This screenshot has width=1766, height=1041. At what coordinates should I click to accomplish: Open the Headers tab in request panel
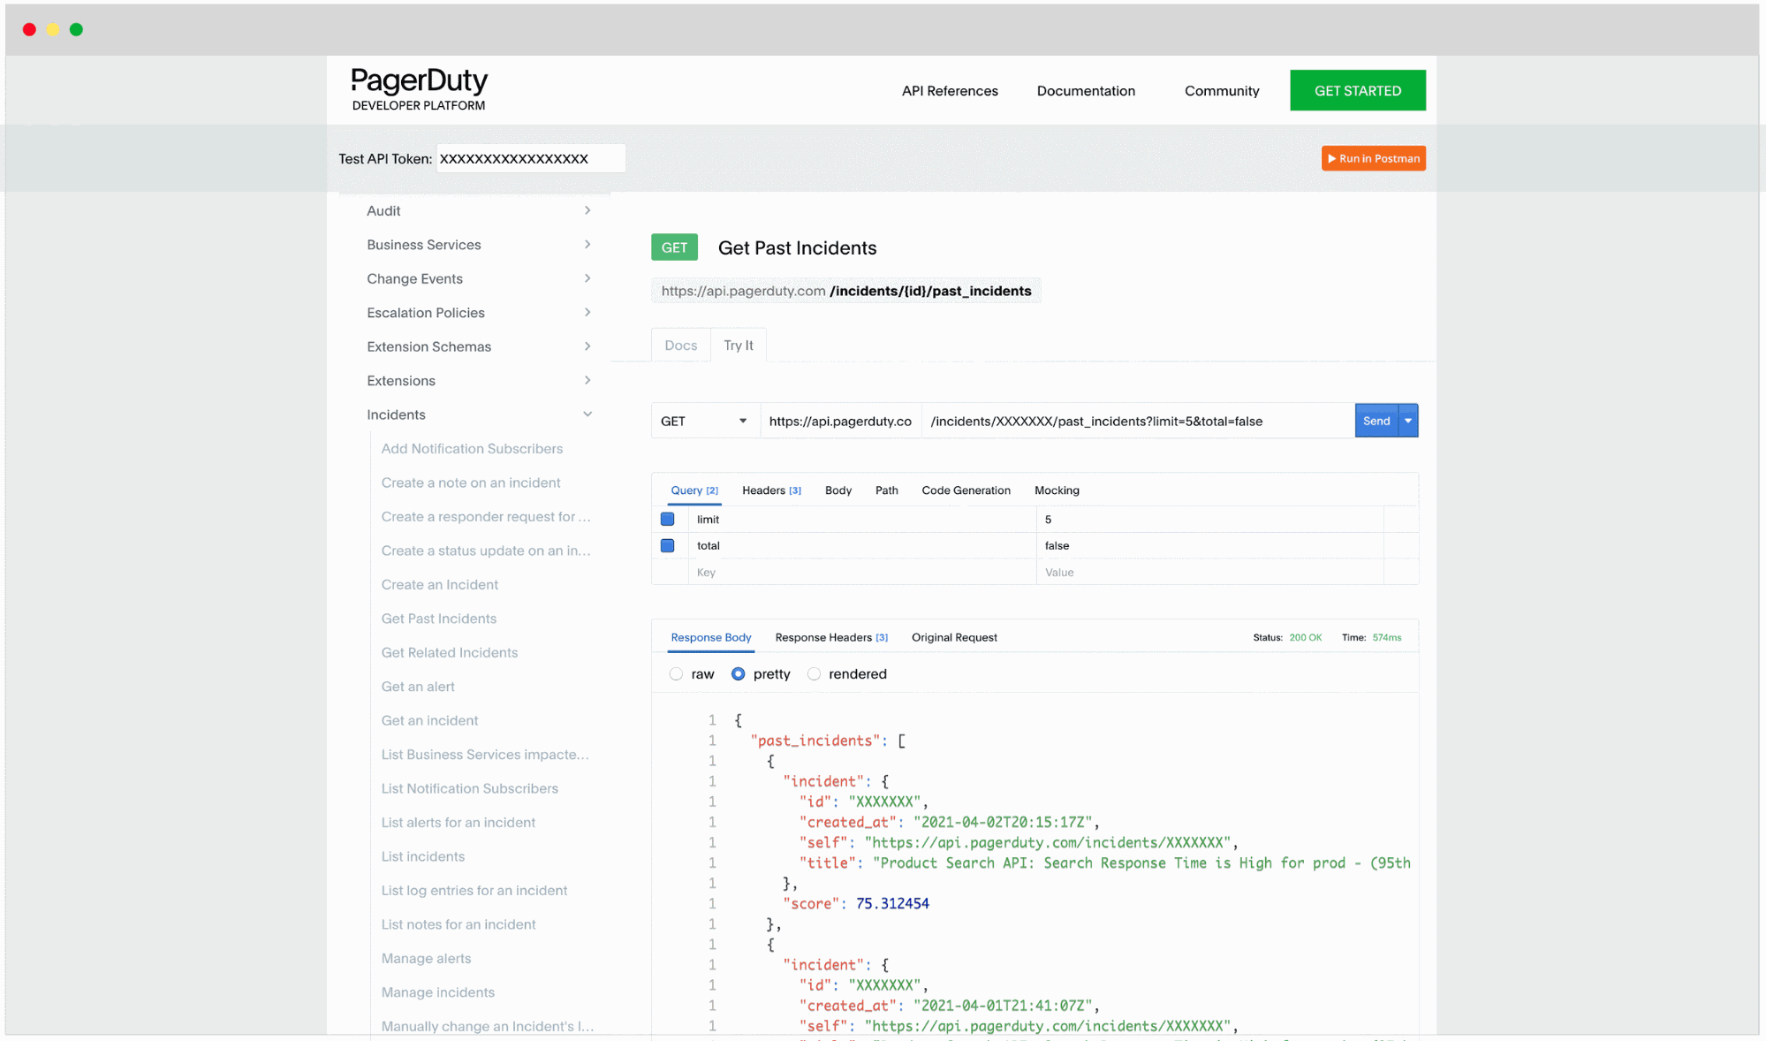click(x=770, y=490)
